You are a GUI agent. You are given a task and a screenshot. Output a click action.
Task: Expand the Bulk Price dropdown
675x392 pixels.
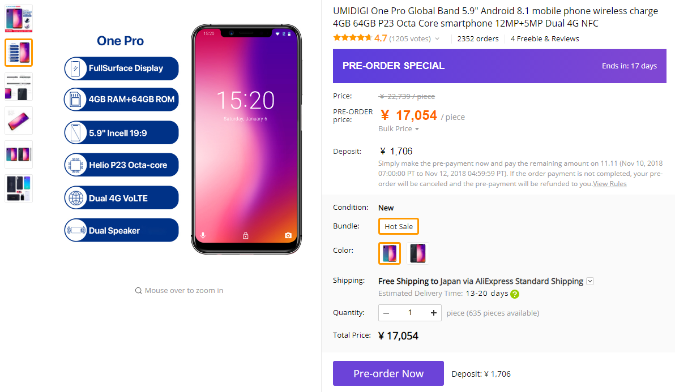pos(399,129)
